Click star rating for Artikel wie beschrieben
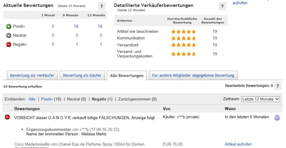 point(184,32)
